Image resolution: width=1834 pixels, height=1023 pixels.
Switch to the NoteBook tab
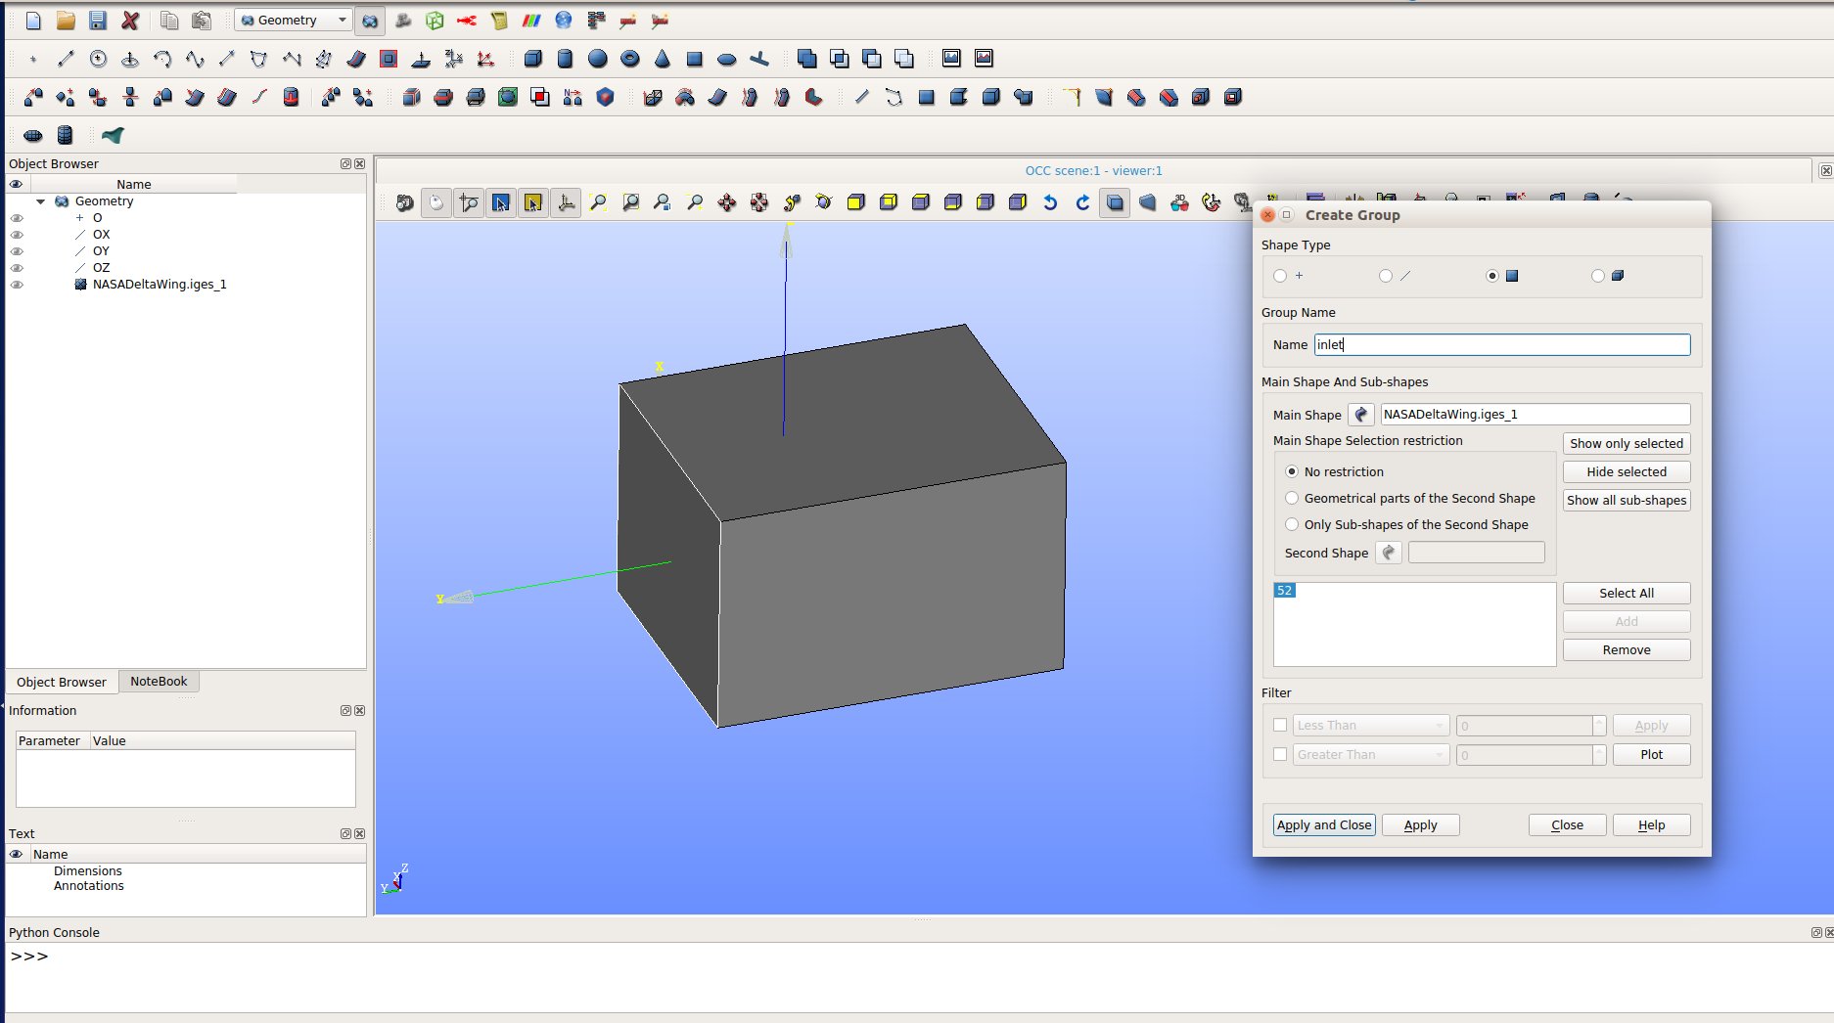(x=159, y=681)
